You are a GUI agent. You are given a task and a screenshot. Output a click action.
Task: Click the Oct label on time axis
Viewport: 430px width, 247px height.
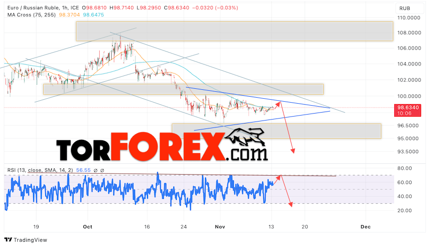[x=87, y=227]
